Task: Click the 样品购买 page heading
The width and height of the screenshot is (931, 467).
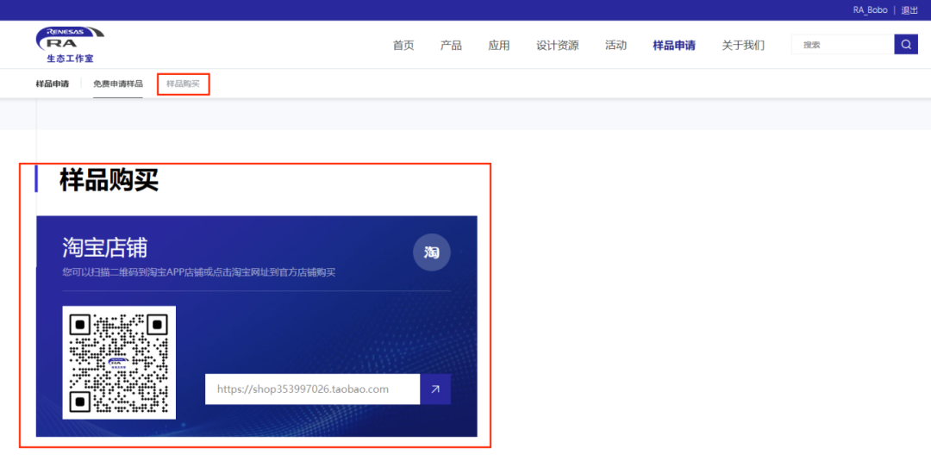Action: pyautogui.click(x=109, y=179)
